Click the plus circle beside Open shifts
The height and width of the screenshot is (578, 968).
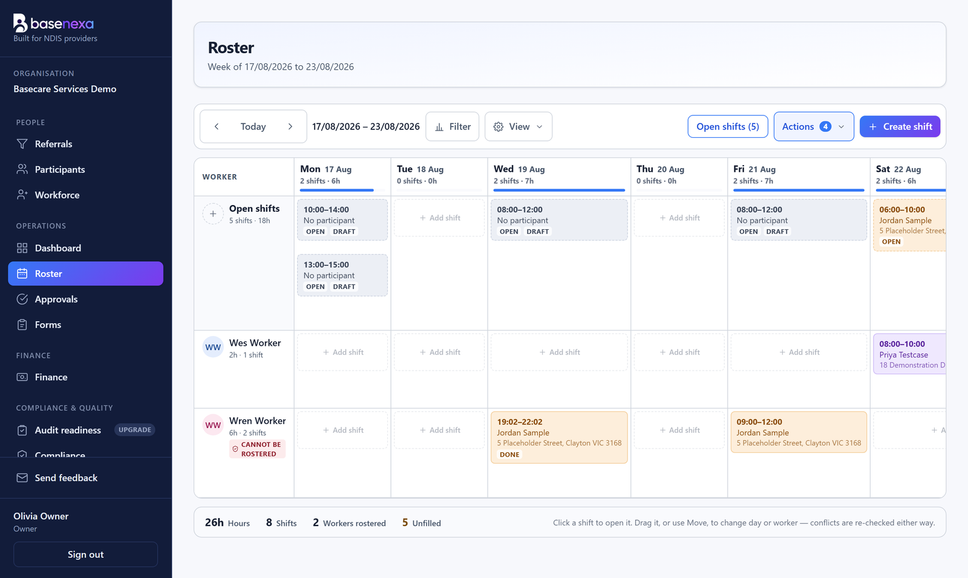213,213
